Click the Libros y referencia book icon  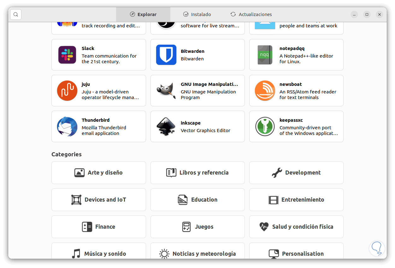point(171,173)
